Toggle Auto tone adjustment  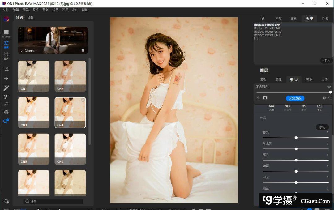coord(272,107)
